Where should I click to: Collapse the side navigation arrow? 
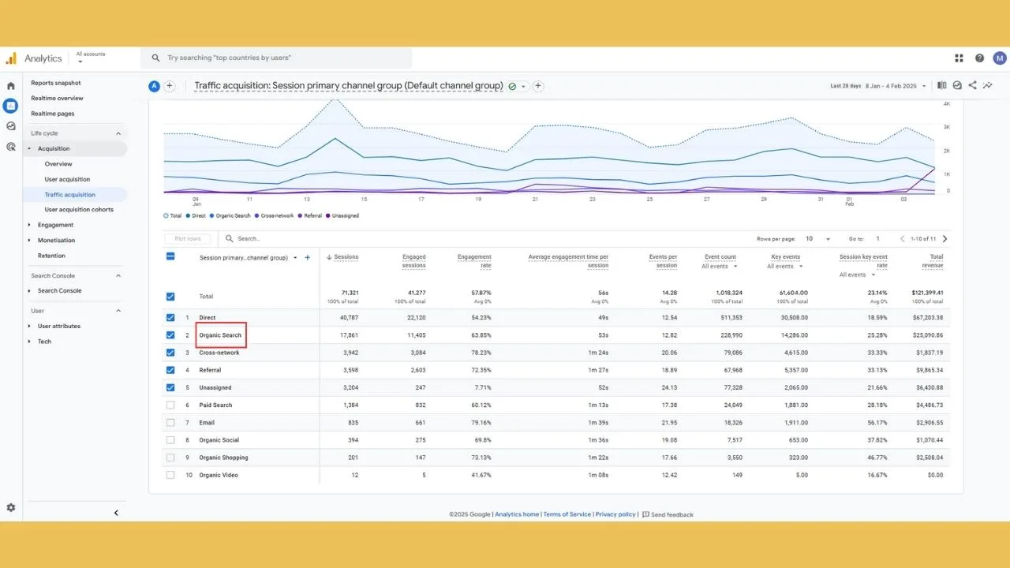[x=116, y=513]
